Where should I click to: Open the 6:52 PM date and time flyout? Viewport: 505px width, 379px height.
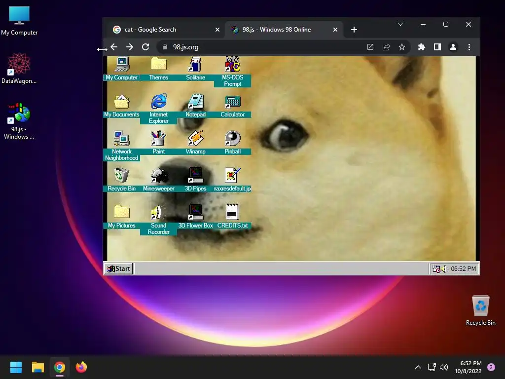468,367
